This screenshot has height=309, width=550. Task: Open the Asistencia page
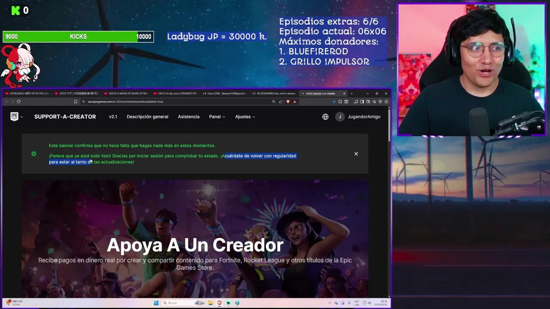tap(189, 117)
